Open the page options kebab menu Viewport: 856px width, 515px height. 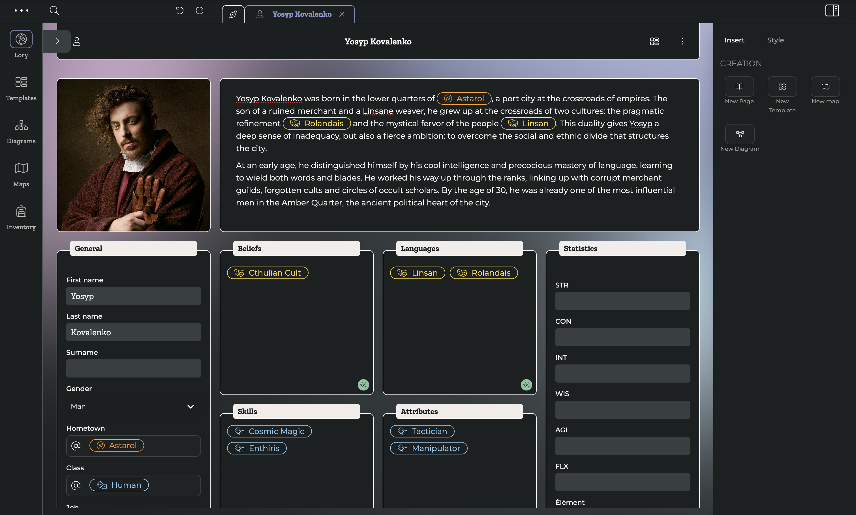[x=682, y=41]
